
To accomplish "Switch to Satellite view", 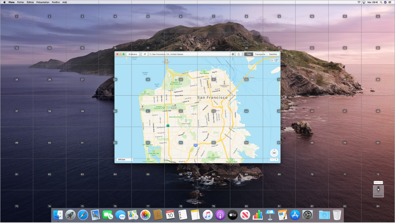I will 274,54.
